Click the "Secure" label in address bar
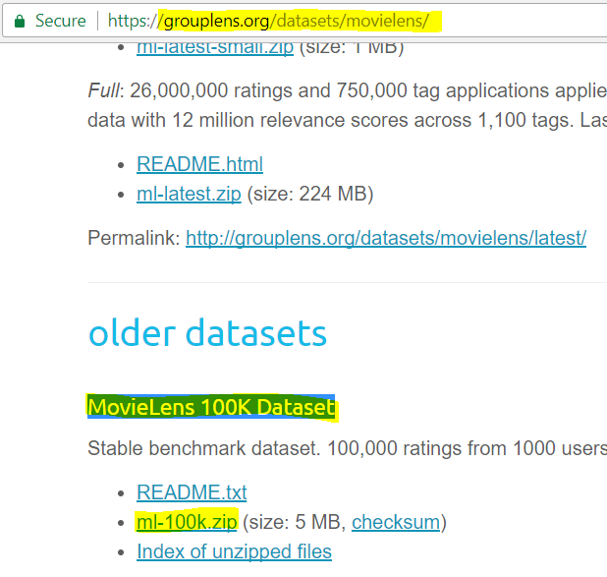The image size is (607, 577). point(60,21)
